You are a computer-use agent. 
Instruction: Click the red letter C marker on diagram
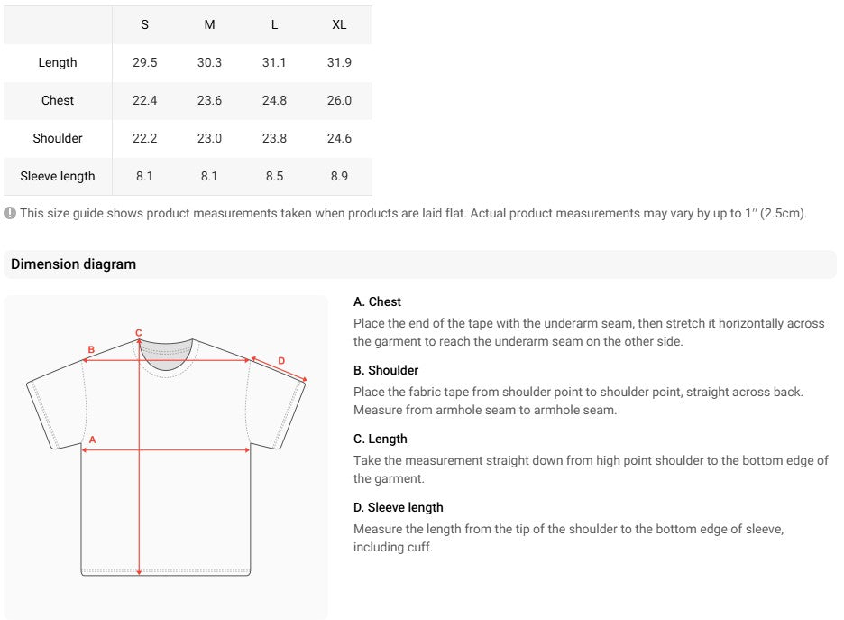138,333
